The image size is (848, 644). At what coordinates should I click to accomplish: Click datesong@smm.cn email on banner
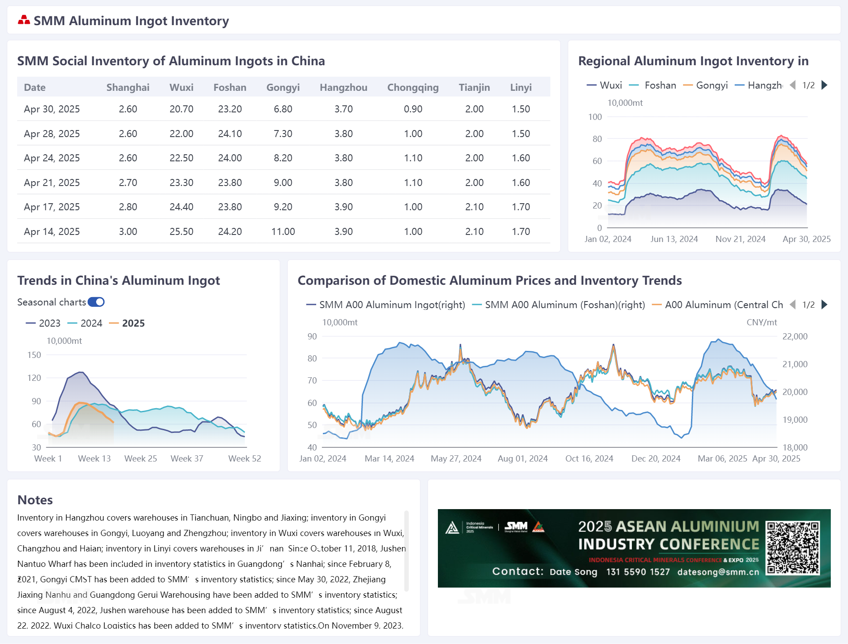(x=718, y=572)
